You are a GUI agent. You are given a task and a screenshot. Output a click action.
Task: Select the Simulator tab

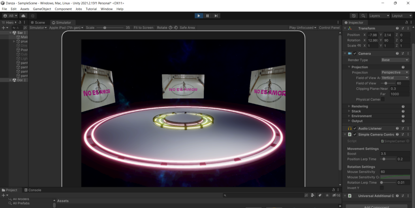click(x=62, y=22)
